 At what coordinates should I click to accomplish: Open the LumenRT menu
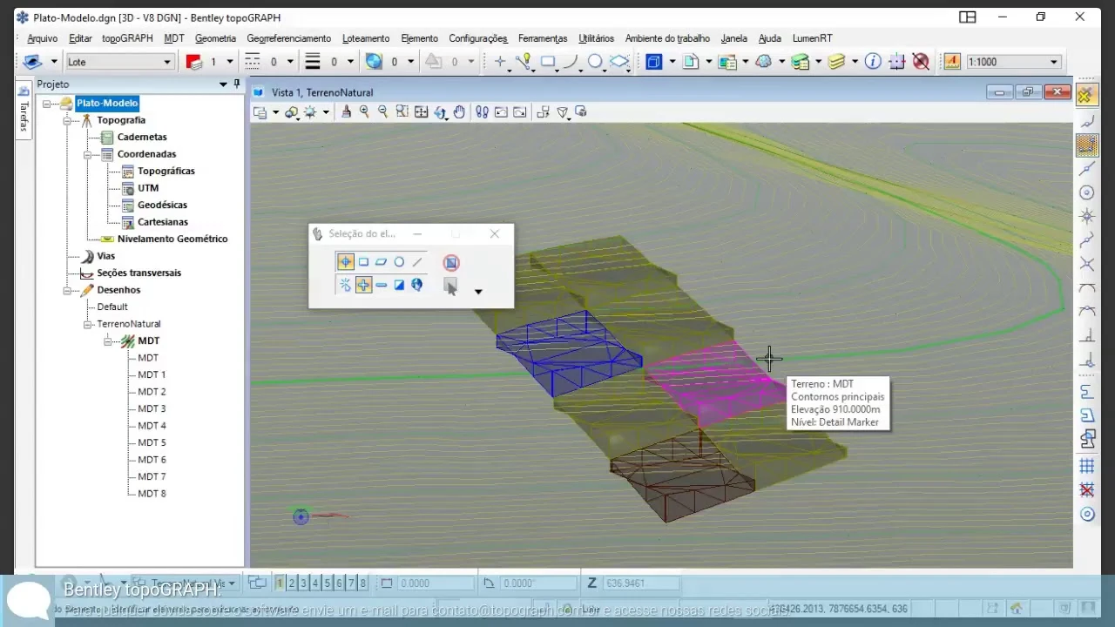tap(812, 38)
